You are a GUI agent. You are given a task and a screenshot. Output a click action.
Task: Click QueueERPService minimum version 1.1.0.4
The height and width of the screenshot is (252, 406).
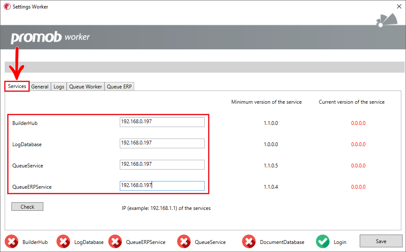(271, 187)
